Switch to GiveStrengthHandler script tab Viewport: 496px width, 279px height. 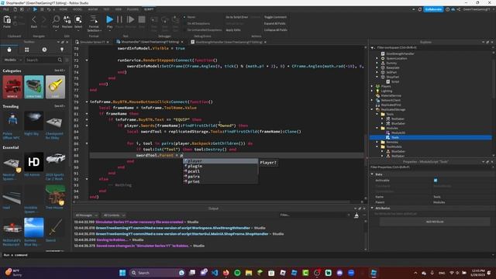(228, 42)
